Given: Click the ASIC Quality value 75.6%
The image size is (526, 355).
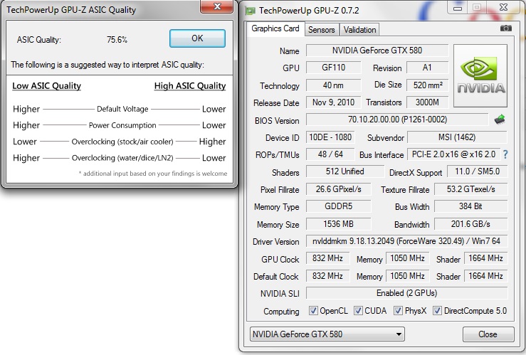Looking at the screenshot, I should 117,40.
